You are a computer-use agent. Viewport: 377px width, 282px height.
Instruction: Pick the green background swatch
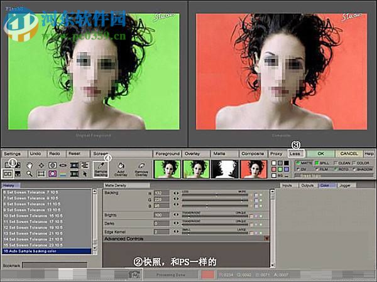point(280,169)
